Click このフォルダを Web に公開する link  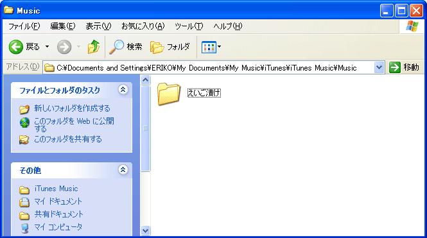74,124
